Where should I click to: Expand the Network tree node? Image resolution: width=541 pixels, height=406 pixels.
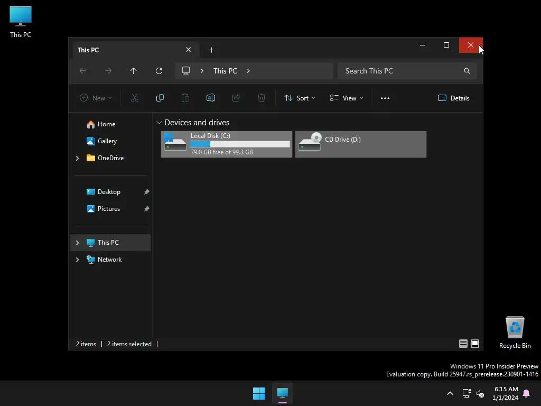tap(77, 259)
